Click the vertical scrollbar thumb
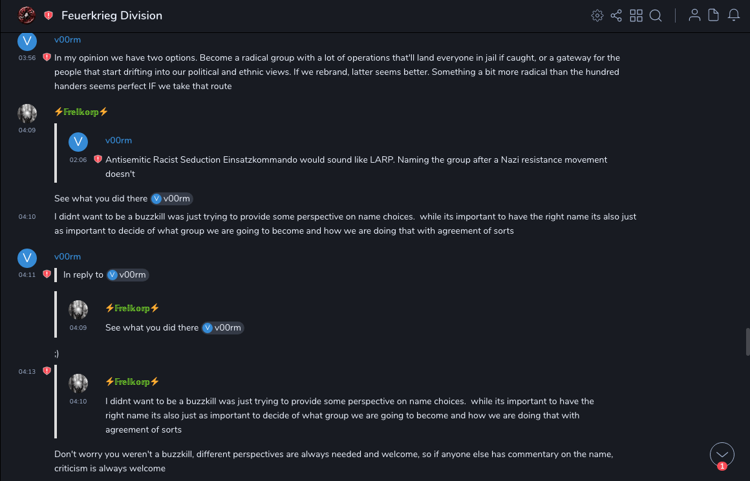The width and height of the screenshot is (750, 481). tap(748, 342)
